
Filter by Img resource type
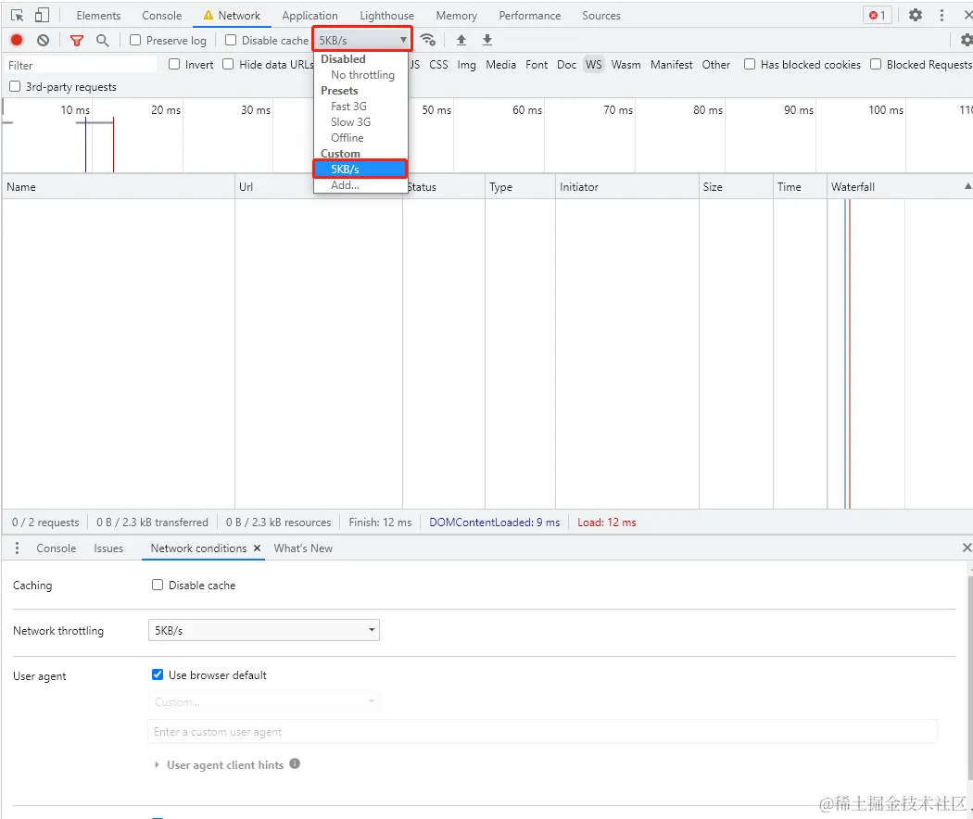tap(466, 64)
